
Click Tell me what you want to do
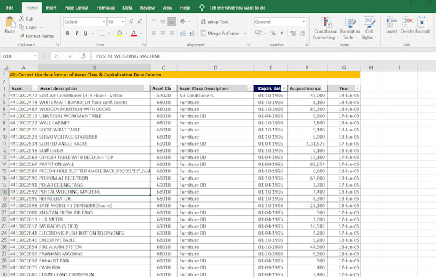pos(237,8)
